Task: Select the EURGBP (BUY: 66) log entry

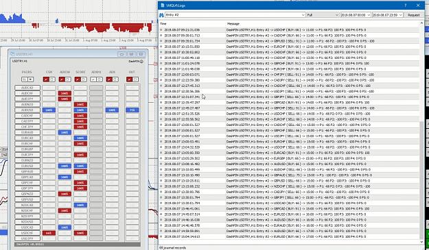Action: [289, 158]
